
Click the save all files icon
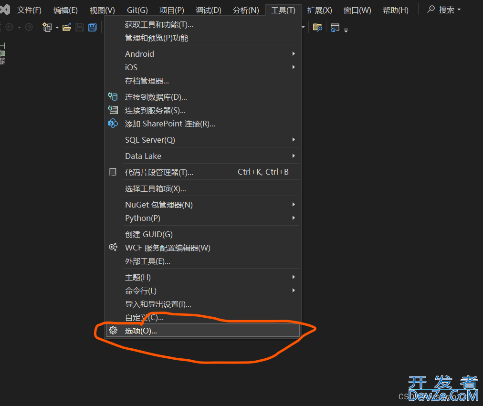(x=93, y=27)
